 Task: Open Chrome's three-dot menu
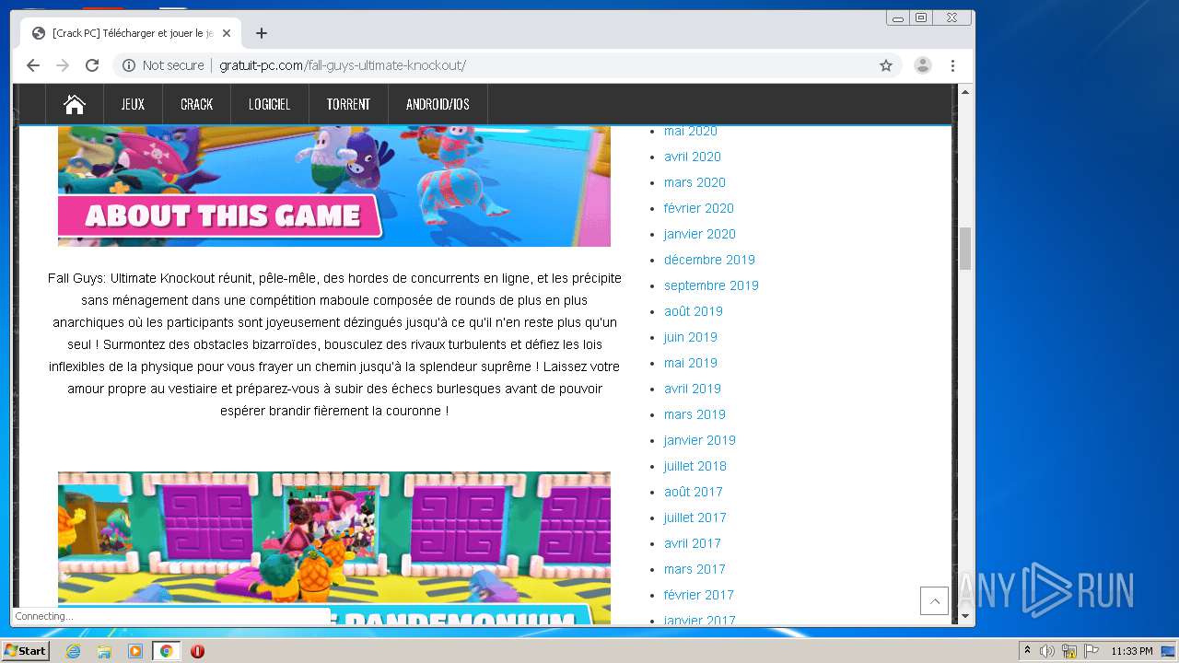pos(952,65)
